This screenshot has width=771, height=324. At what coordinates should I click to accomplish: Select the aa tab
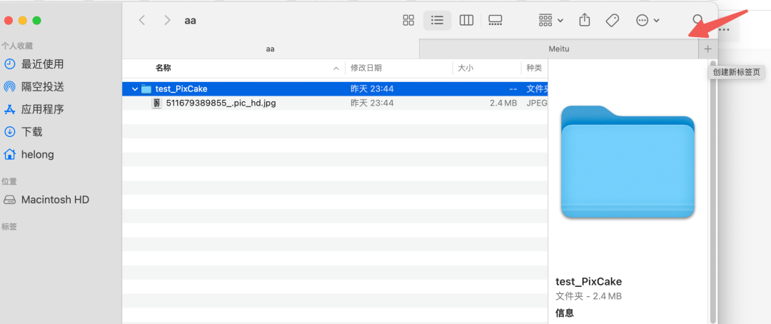click(x=270, y=49)
